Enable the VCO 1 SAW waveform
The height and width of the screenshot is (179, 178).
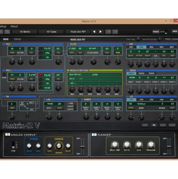40,53
